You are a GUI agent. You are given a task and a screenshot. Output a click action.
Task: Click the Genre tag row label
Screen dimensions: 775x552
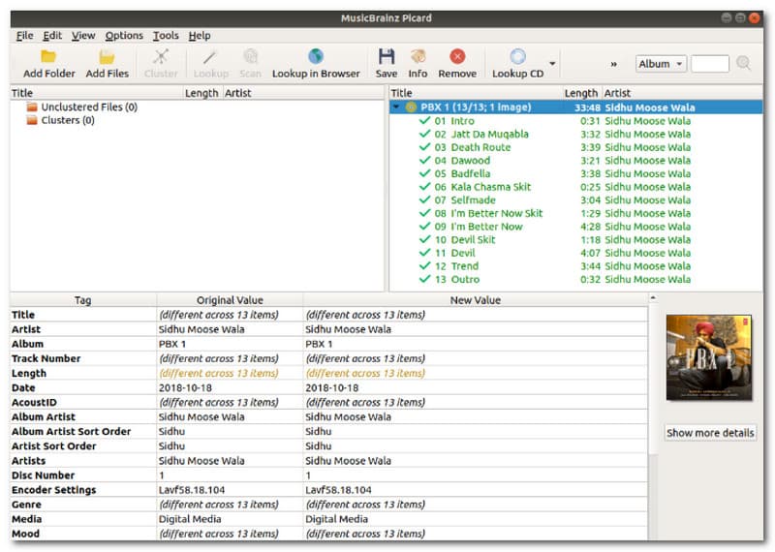27,505
